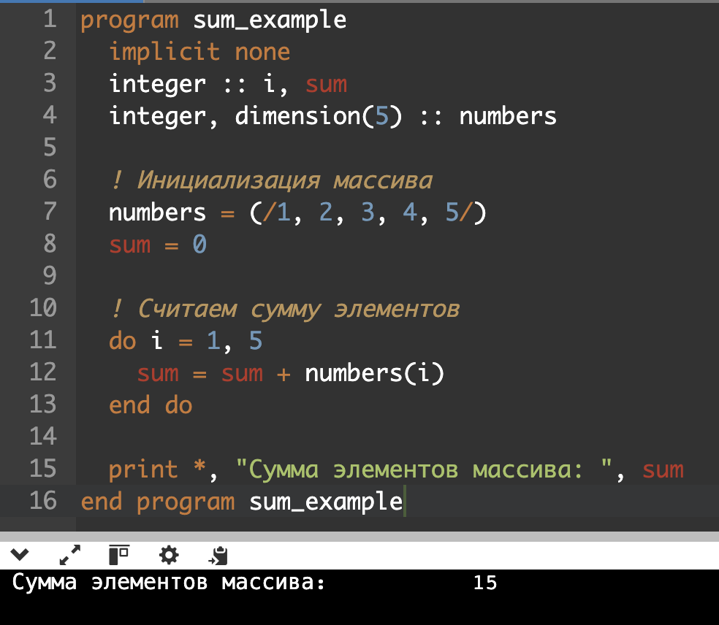
Task: Collapse the output panel with chevron arrow
Action: [x=20, y=556]
